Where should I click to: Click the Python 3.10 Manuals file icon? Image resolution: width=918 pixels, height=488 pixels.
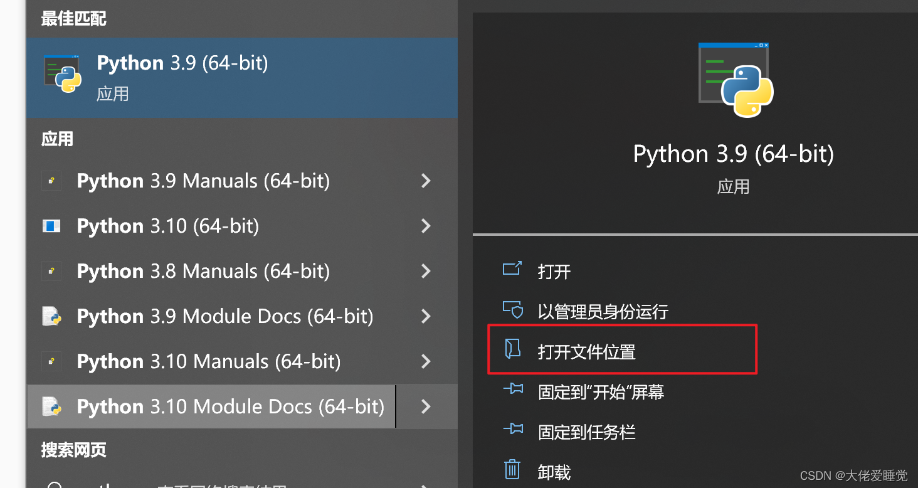(x=51, y=362)
